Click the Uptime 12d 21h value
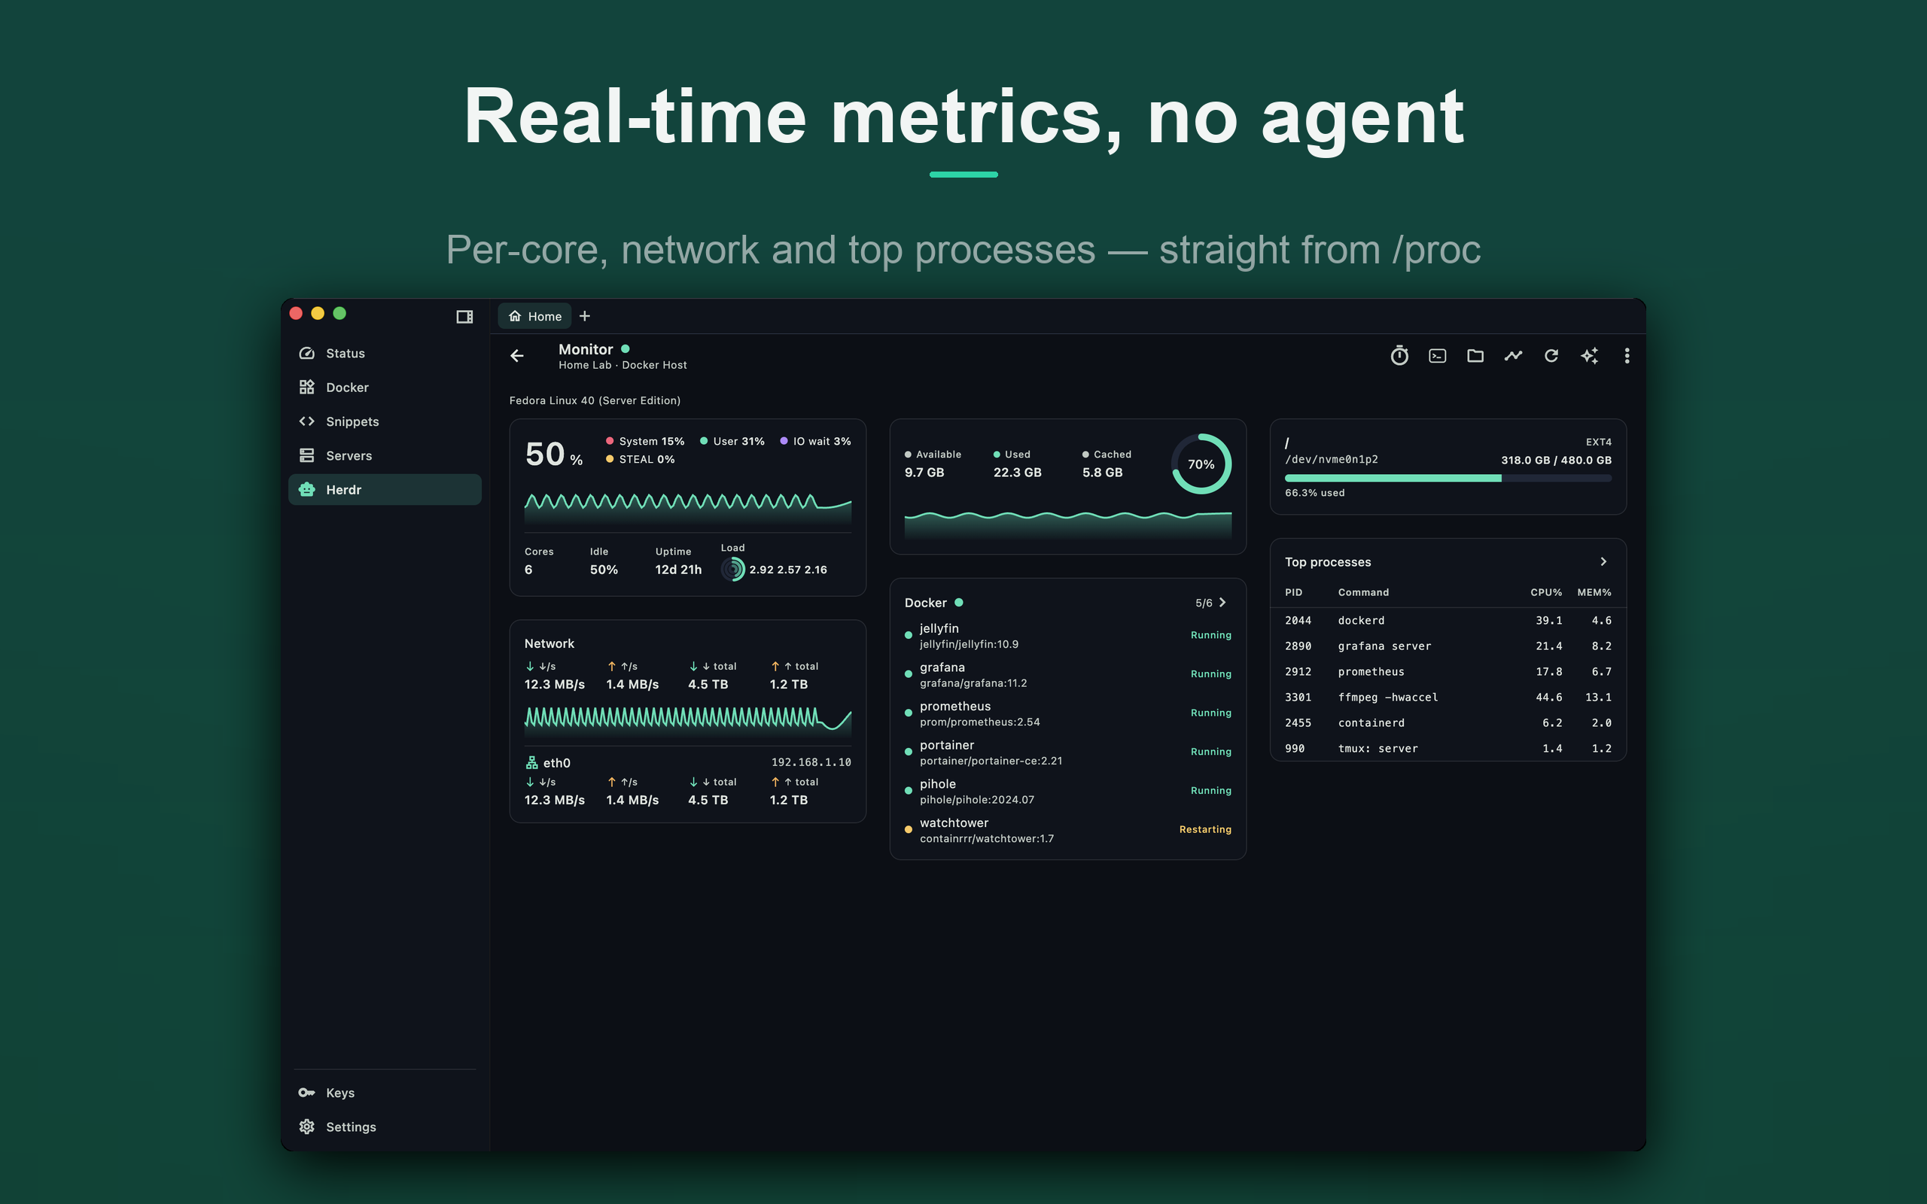The width and height of the screenshot is (1927, 1204). click(x=678, y=570)
